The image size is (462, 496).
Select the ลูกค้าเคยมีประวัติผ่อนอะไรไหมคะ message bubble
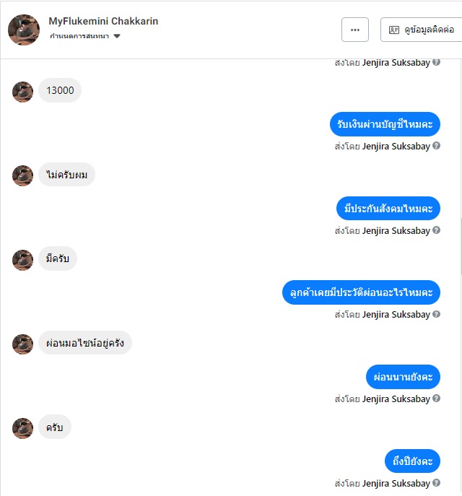pyautogui.click(x=361, y=292)
